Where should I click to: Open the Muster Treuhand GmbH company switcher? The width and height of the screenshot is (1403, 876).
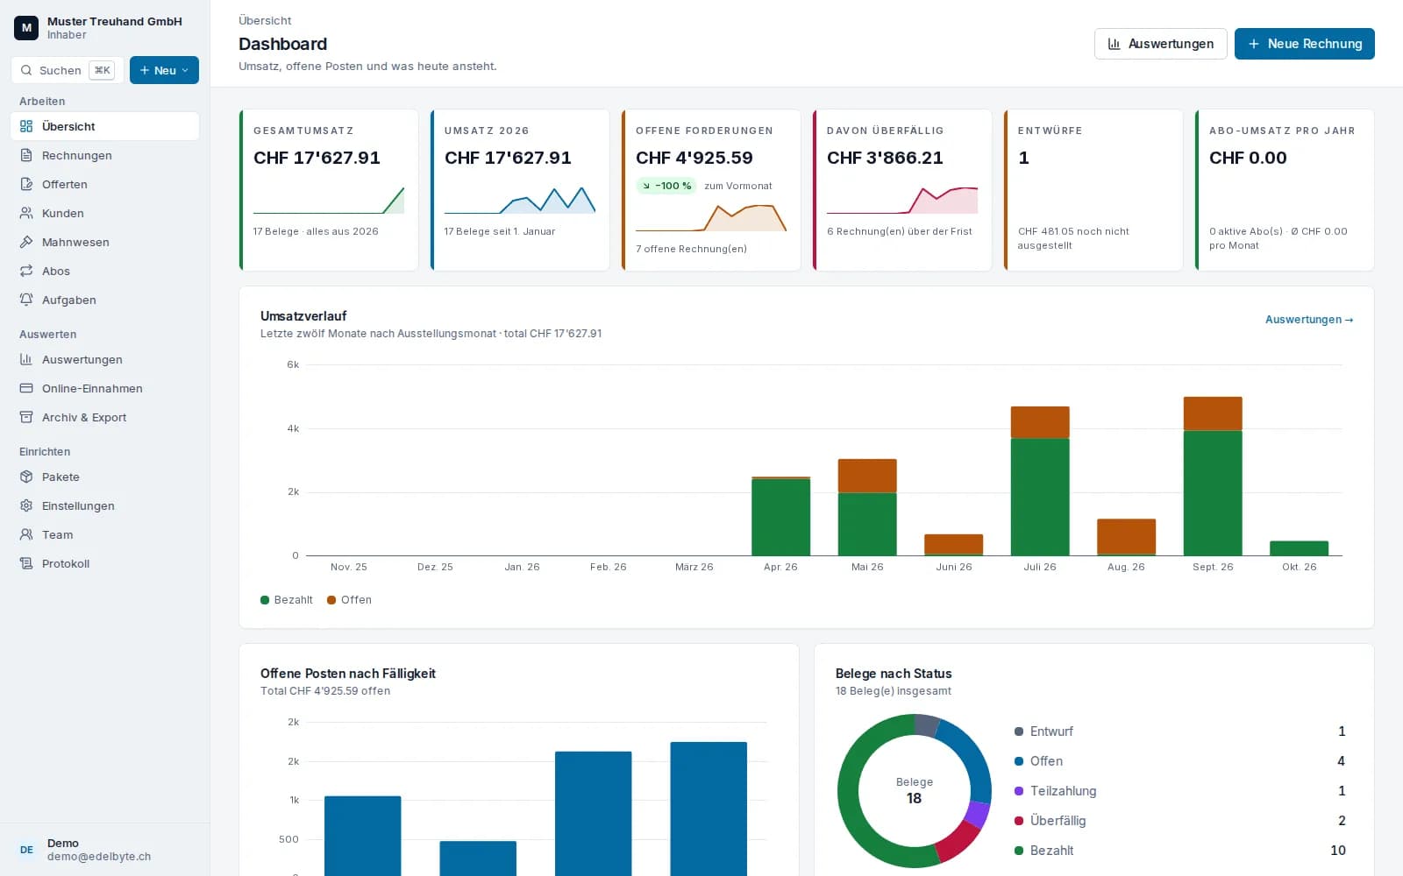coord(105,28)
